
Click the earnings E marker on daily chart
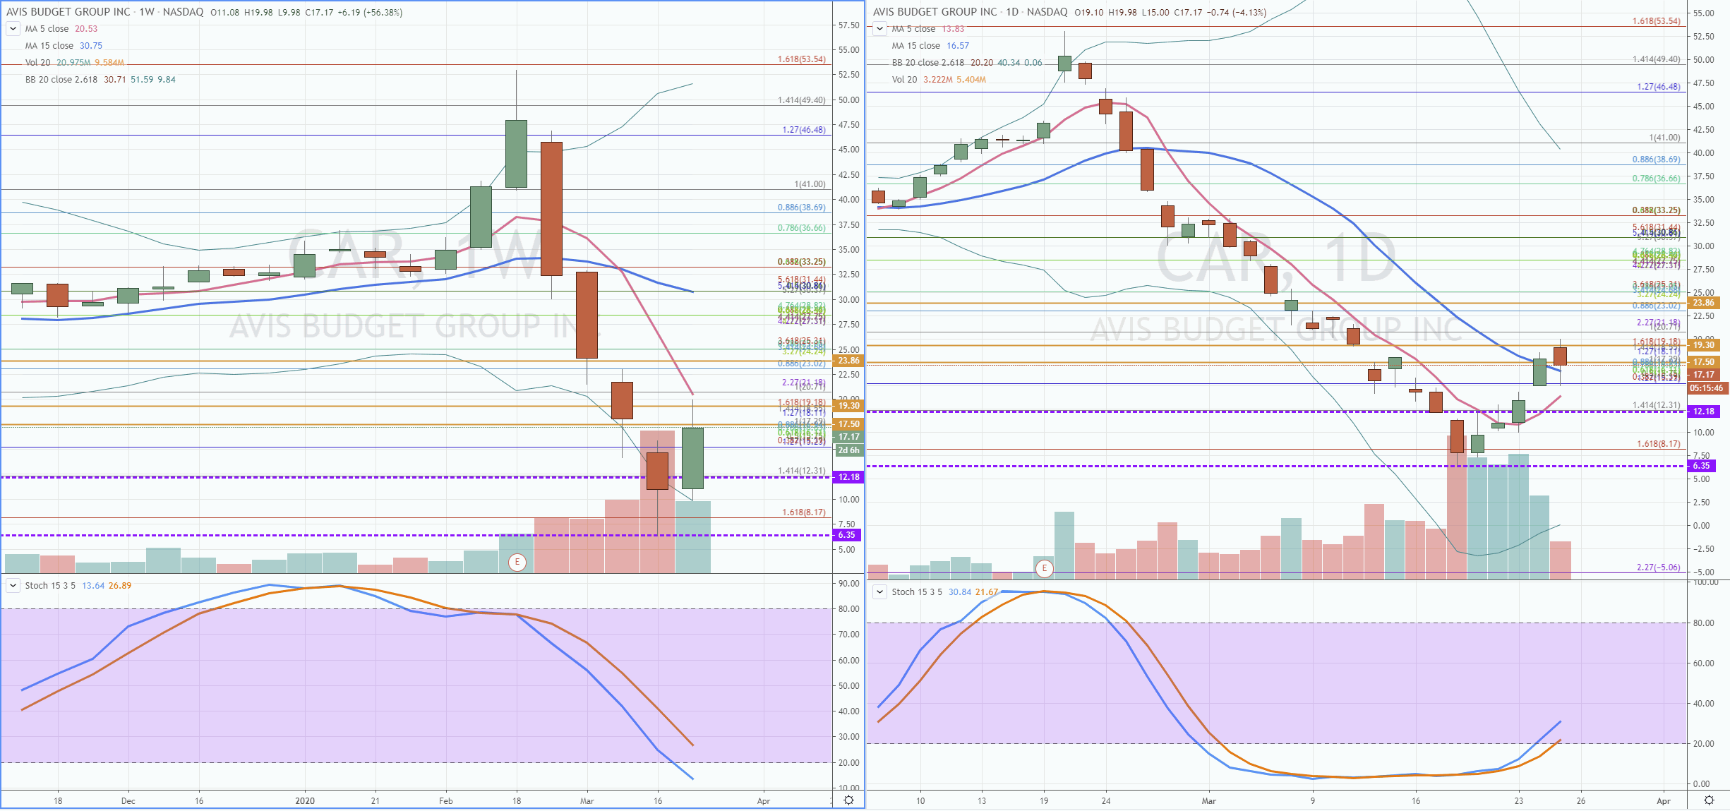[1044, 568]
